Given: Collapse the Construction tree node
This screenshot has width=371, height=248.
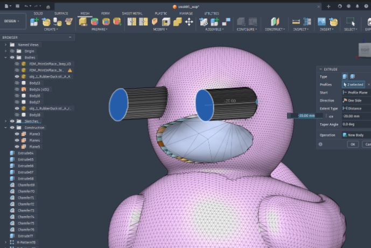Looking at the screenshot, I should point(5,127).
